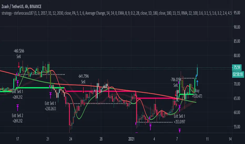Click the blue Buy arrow above the Buy label
The height and width of the screenshot is (144, 245).
197,83
